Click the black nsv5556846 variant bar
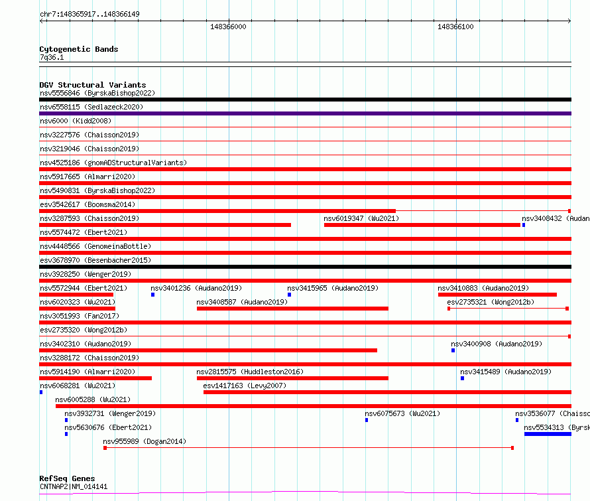Image resolution: width=590 pixels, height=501 pixels. (305, 100)
